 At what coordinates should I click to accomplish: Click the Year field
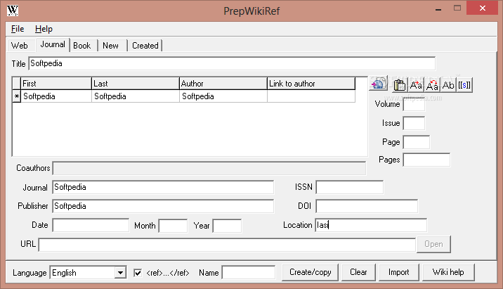click(227, 226)
